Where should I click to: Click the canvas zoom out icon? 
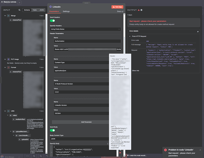point(41,156)
